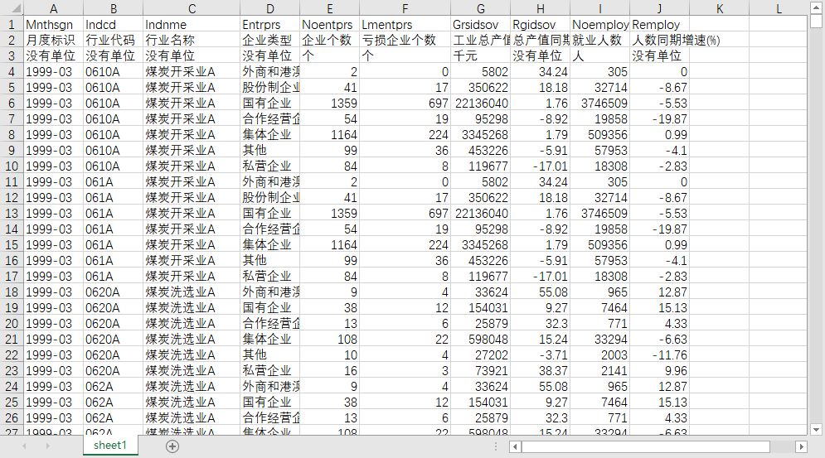825x458 pixels.
Task: Click horizontal scrollbar left arrow
Action: (x=516, y=447)
